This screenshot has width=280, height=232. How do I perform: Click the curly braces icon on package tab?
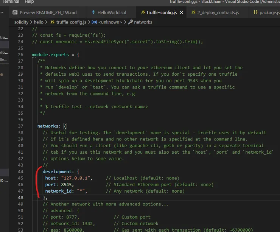tap(255, 12)
